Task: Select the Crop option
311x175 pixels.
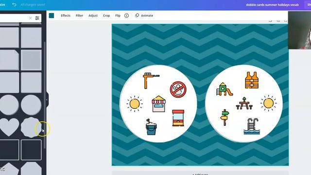Action: tap(106, 16)
